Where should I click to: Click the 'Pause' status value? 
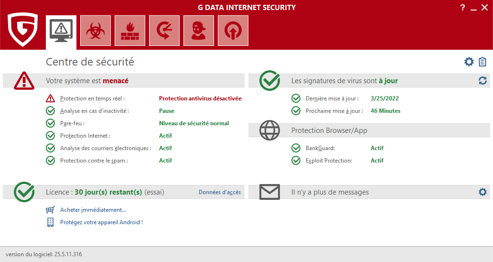click(x=167, y=111)
